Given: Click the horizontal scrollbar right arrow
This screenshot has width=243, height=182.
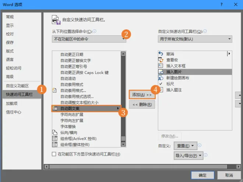Looking at the screenshot, I should coord(239,167).
